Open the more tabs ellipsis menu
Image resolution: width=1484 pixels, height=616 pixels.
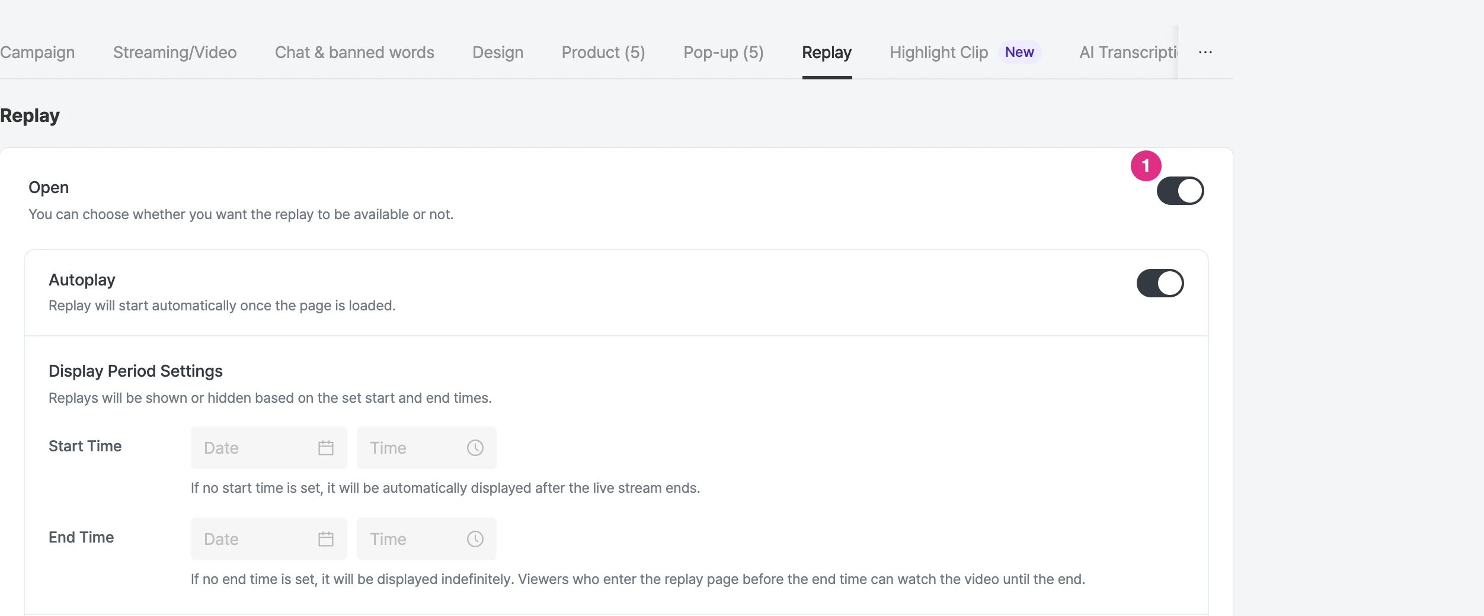pos(1205,52)
